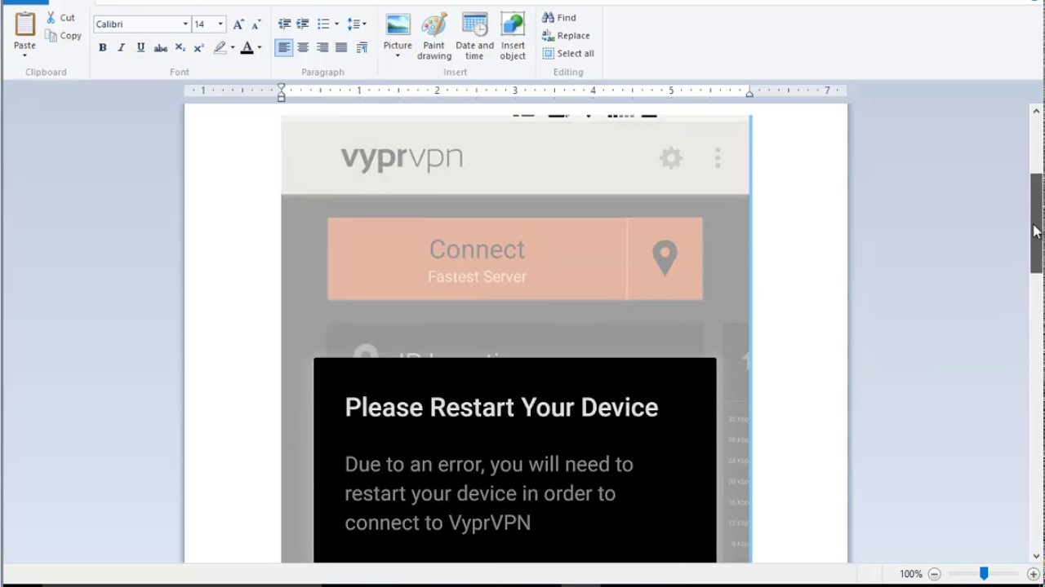
Task: Click Select all
Action: click(568, 53)
